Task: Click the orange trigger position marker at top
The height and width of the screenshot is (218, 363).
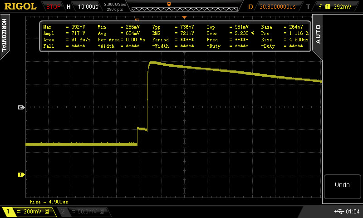Action: click(x=169, y=4)
